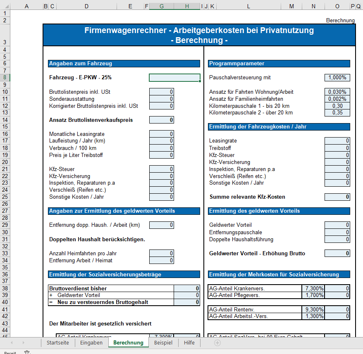Select the Kilometerpauschale 2 value 0,35
This screenshot has height=354, width=363.
[x=337, y=113]
